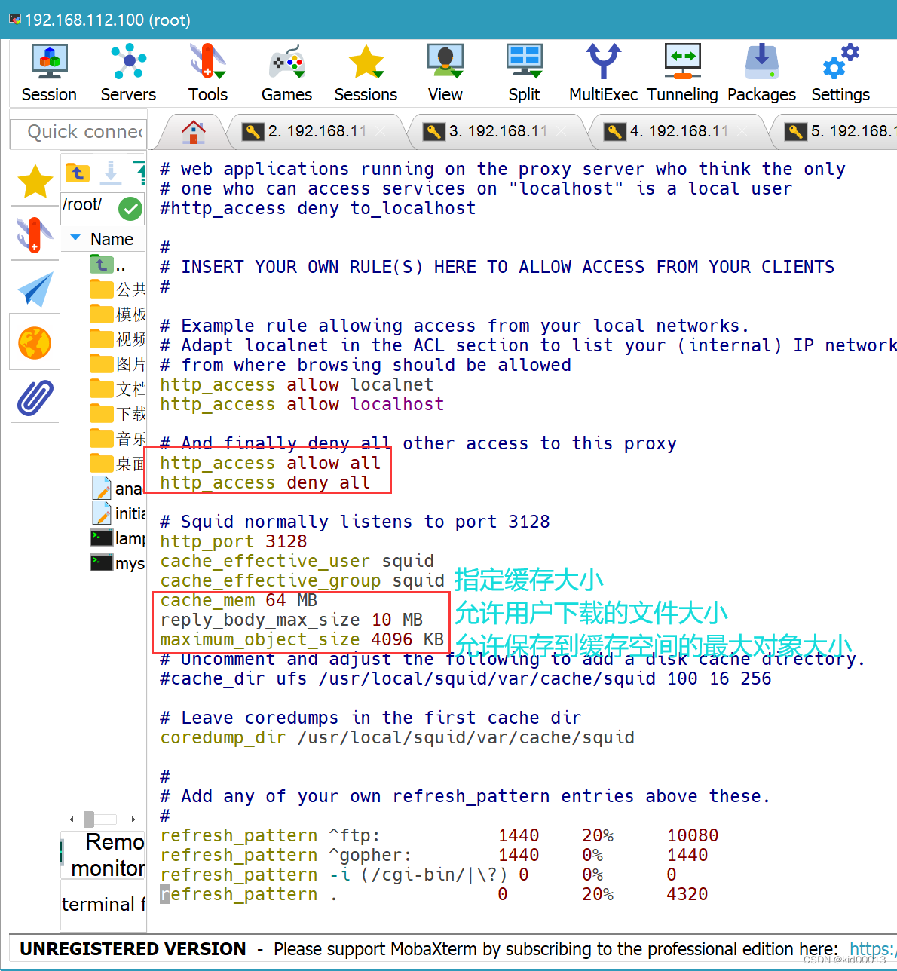Select the 'initia' file in the list
This screenshot has height=971, width=897.
(x=118, y=513)
